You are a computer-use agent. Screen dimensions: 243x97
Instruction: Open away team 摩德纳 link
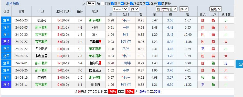[x=95, y=84]
